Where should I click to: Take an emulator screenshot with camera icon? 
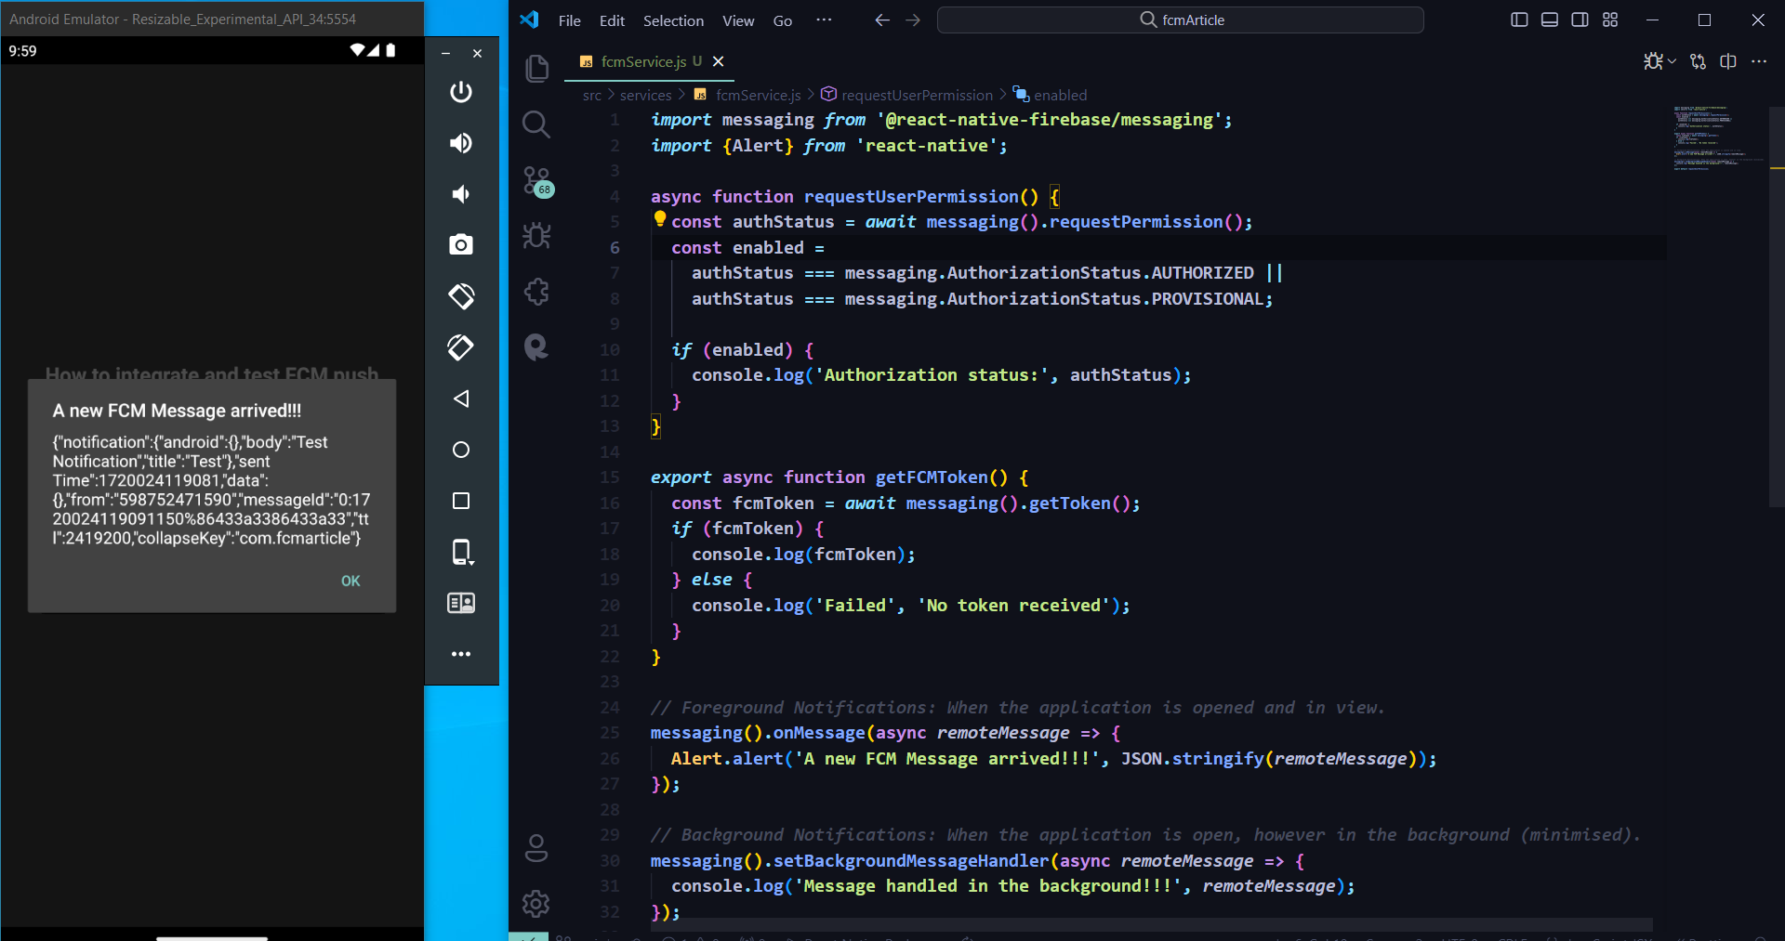coord(461,244)
